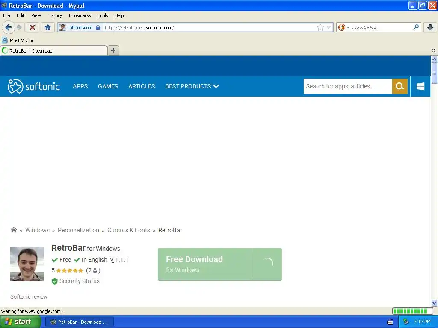The image size is (438, 328).
Task: Open the History menu
Action: pos(54,15)
